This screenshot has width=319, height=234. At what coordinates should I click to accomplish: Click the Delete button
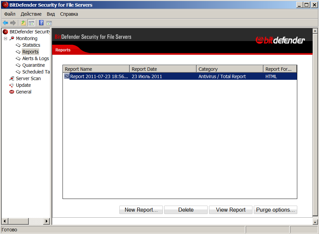point(186,210)
